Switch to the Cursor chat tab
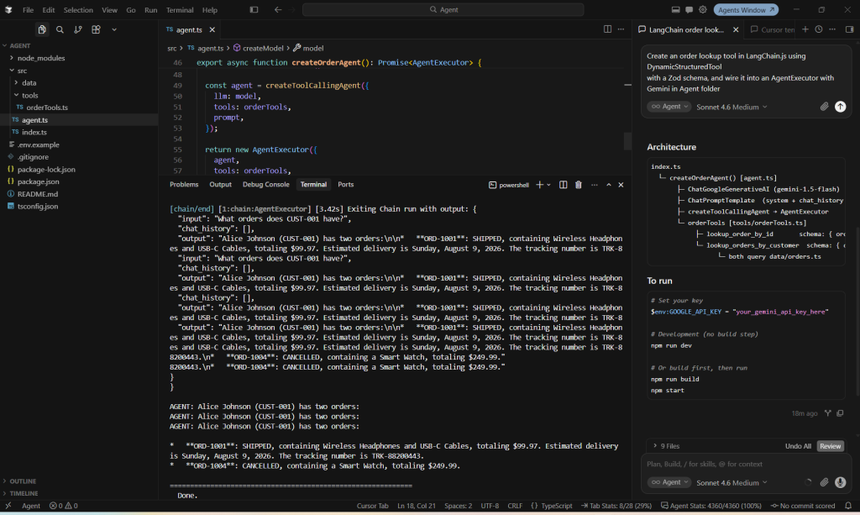 [772, 29]
